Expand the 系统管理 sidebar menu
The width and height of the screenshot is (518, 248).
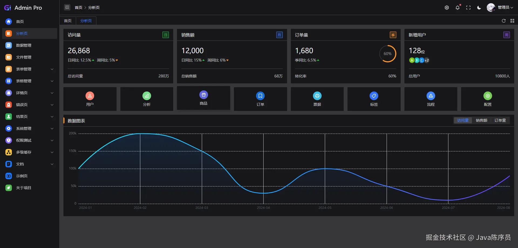pos(30,128)
